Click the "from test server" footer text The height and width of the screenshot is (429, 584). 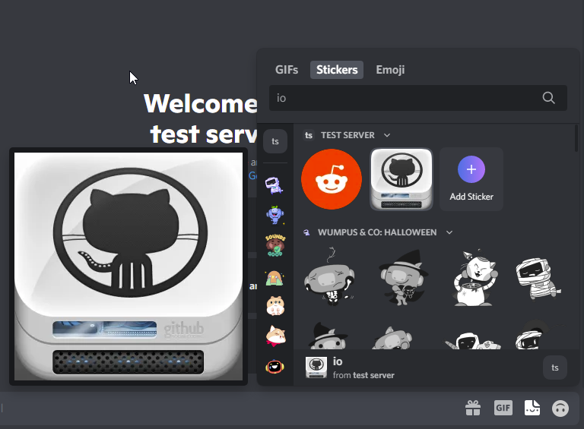coord(363,375)
